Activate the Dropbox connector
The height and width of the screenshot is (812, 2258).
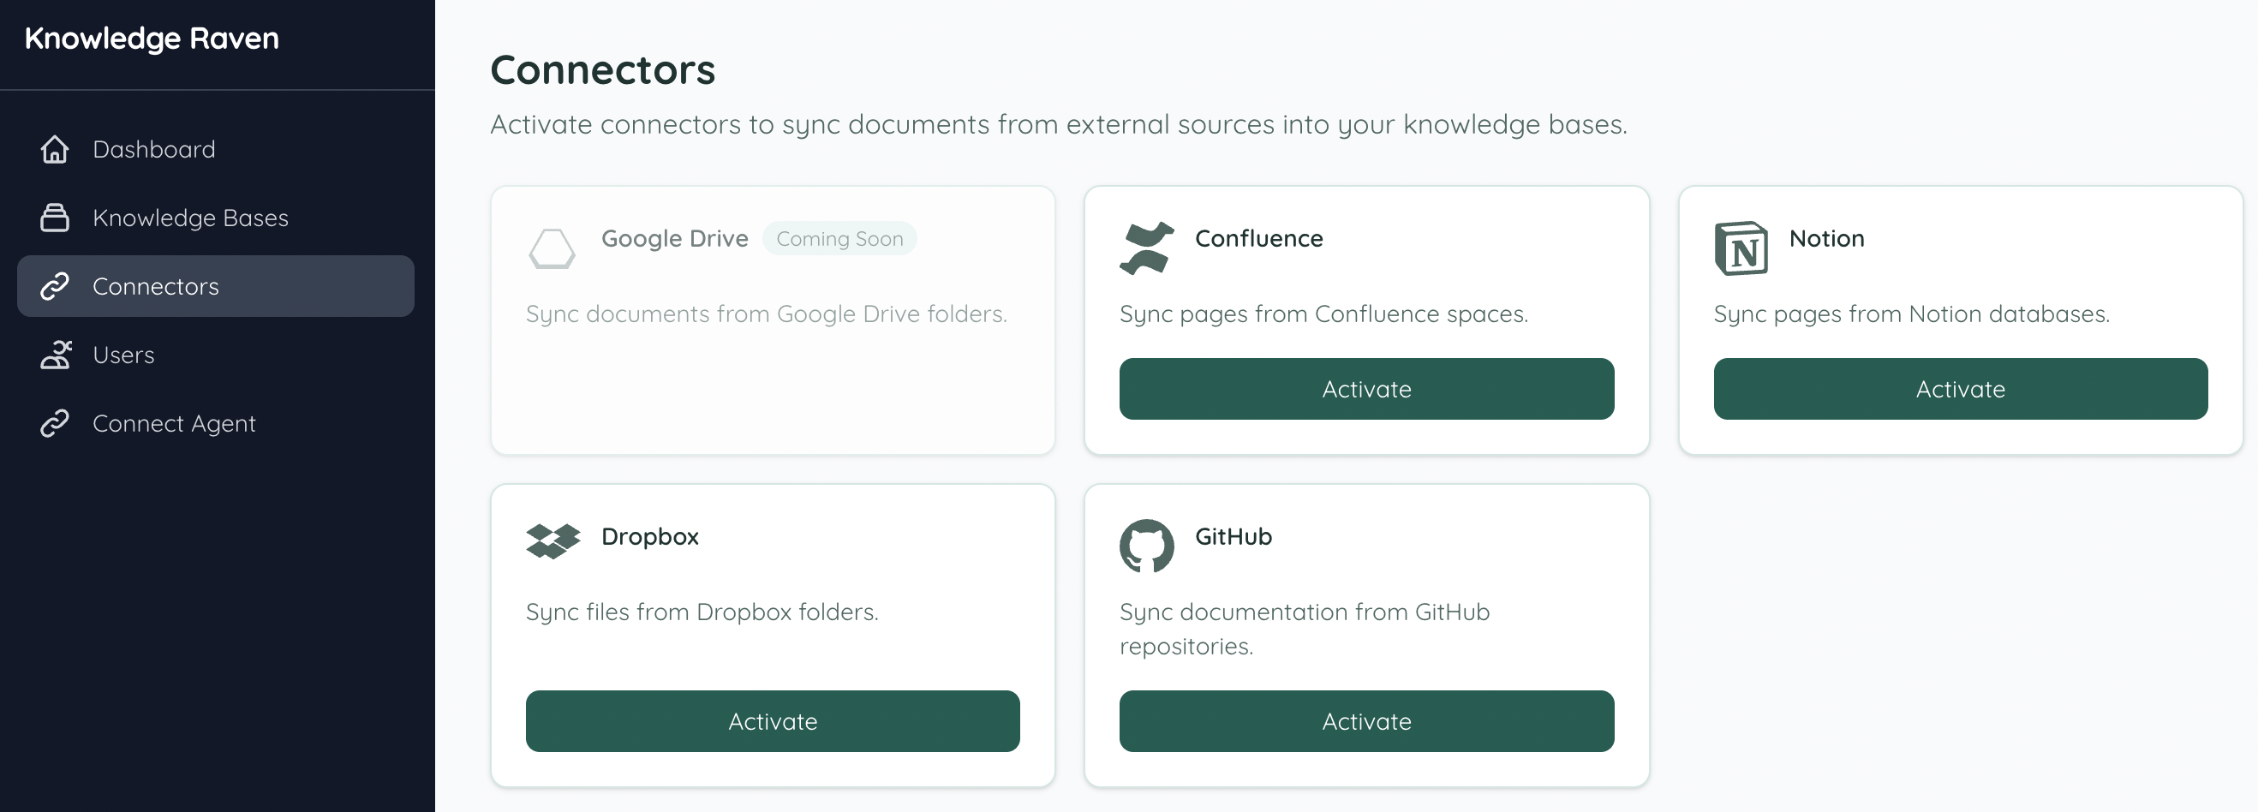[771, 721]
